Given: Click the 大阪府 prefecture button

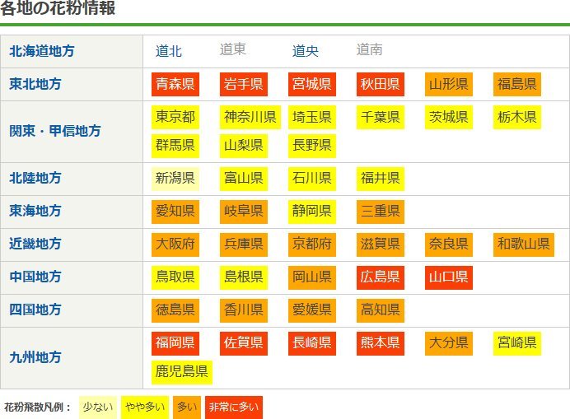Looking at the screenshot, I should click(175, 244).
